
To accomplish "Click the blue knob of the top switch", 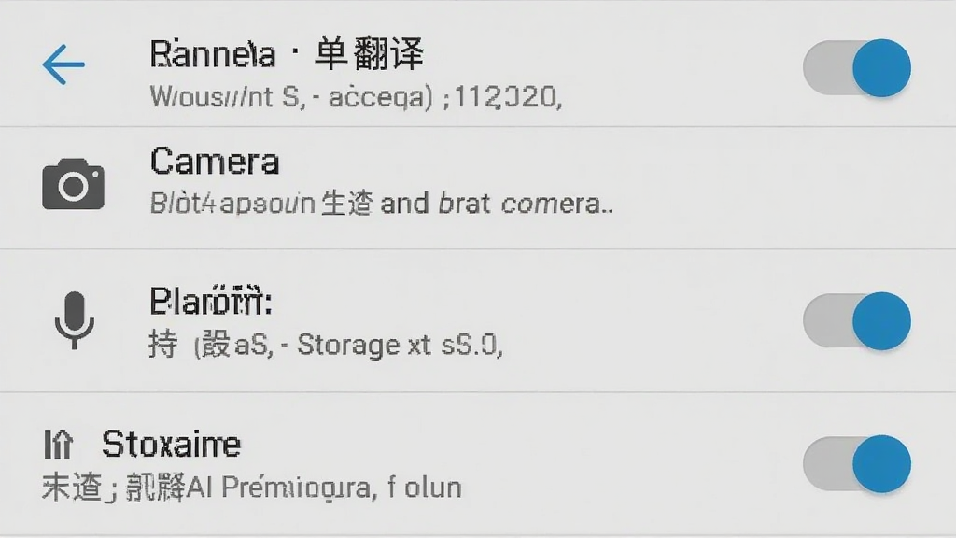I will 881,67.
